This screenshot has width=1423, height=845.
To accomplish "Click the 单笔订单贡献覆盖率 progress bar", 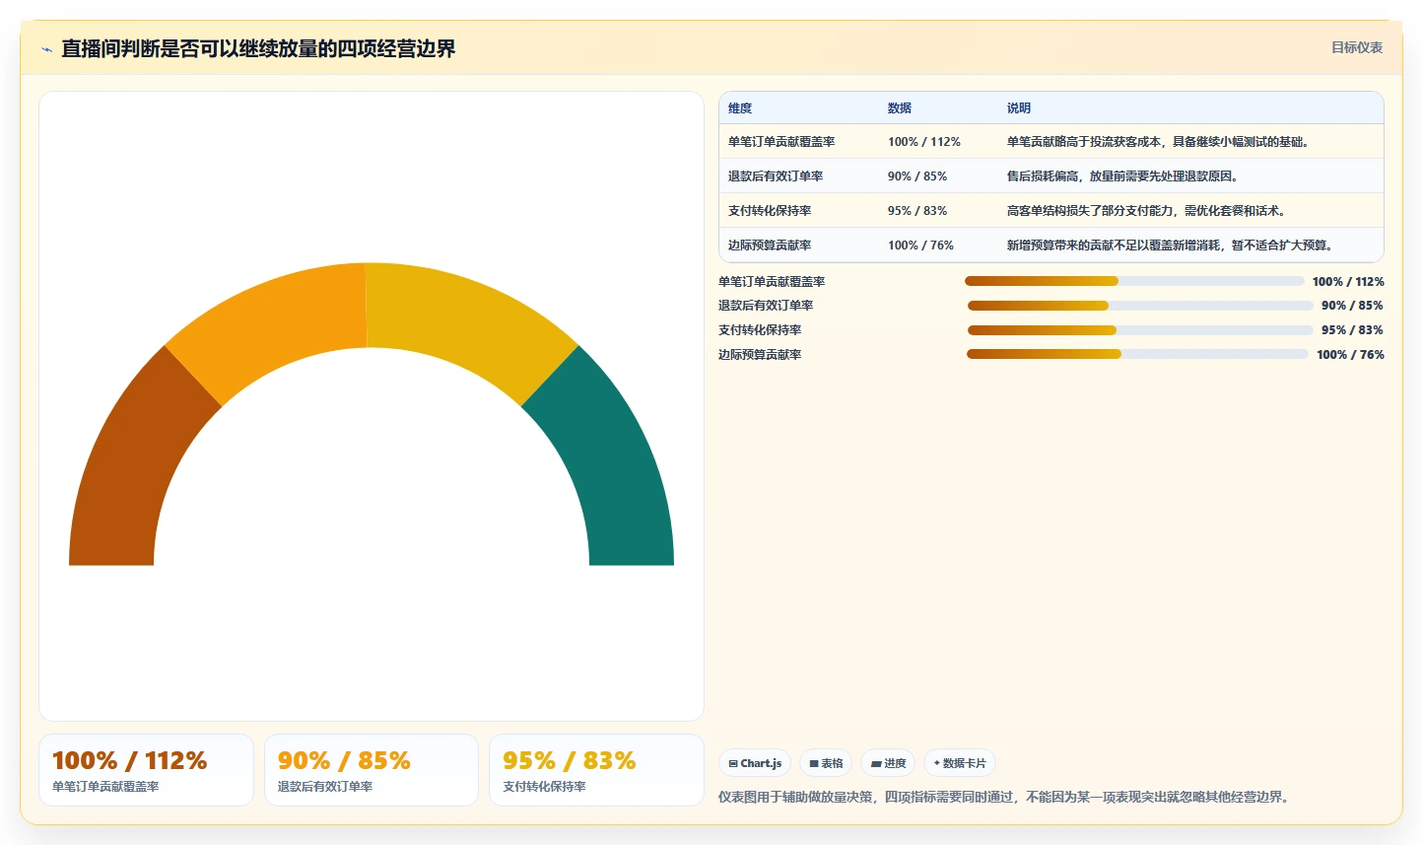I will (x=1134, y=281).
